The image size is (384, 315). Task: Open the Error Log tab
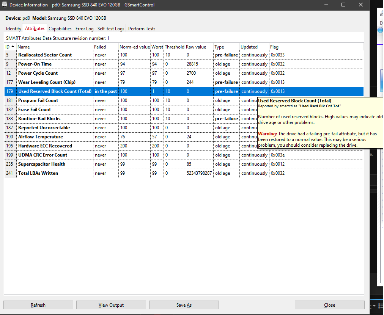[x=84, y=28]
